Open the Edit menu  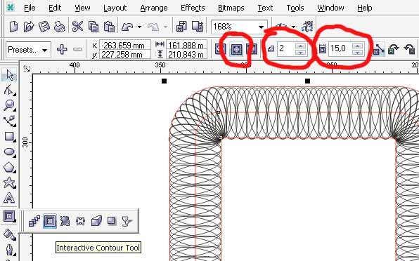tap(55, 8)
